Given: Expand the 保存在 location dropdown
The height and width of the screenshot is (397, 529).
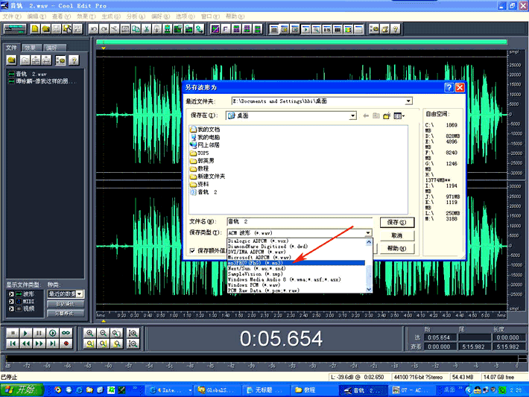Looking at the screenshot, I should pyautogui.click(x=354, y=115).
